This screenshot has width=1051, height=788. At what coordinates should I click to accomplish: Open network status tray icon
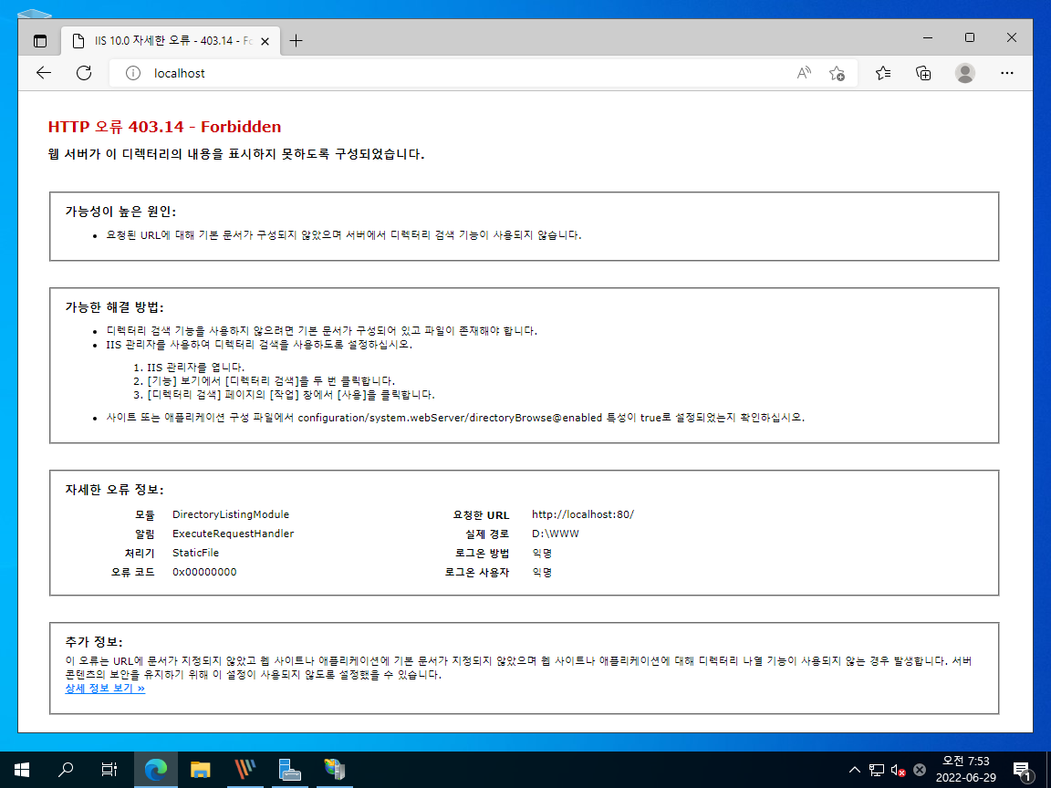pyautogui.click(x=876, y=770)
